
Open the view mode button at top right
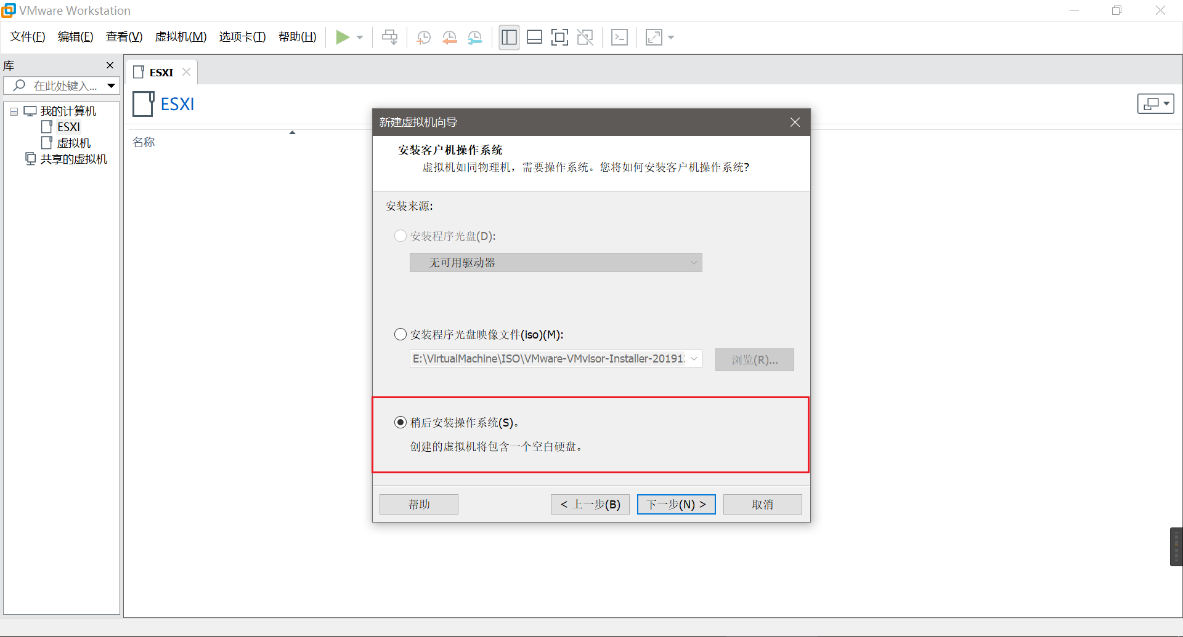1155,104
